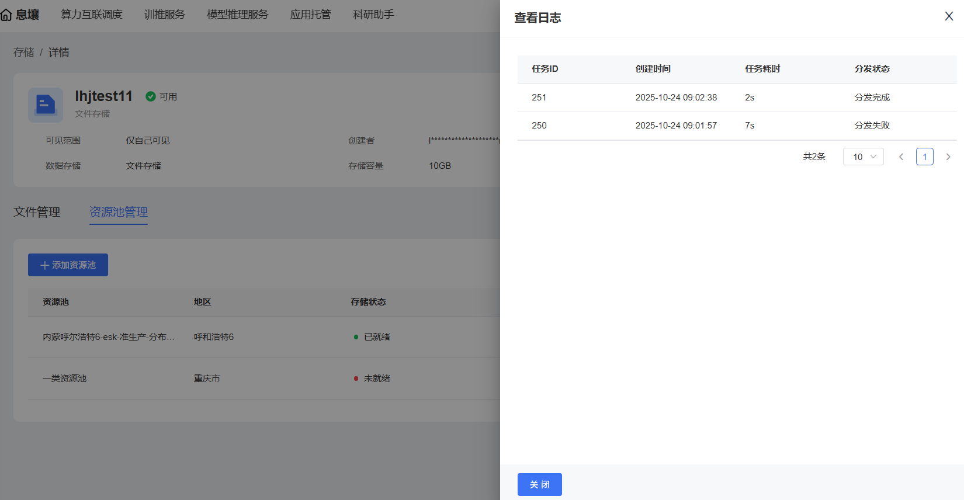This screenshot has width=964, height=500.
Task: Open the 应用托管 menu
Action: coord(310,15)
